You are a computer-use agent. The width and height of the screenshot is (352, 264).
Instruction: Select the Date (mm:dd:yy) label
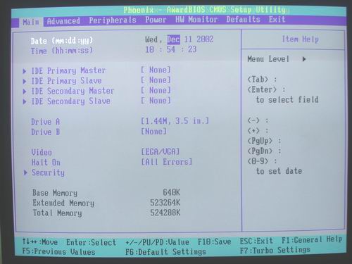pos(62,41)
